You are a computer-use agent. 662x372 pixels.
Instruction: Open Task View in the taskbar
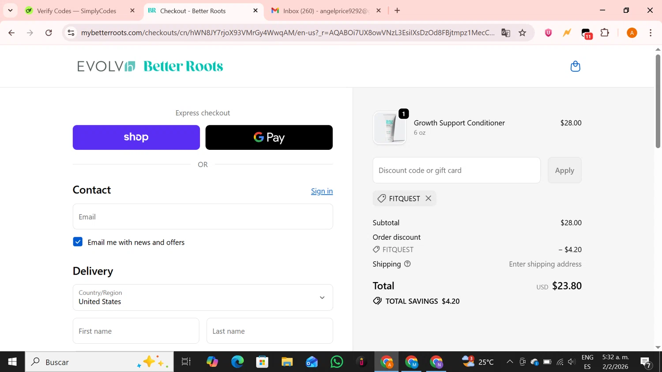[x=186, y=362]
